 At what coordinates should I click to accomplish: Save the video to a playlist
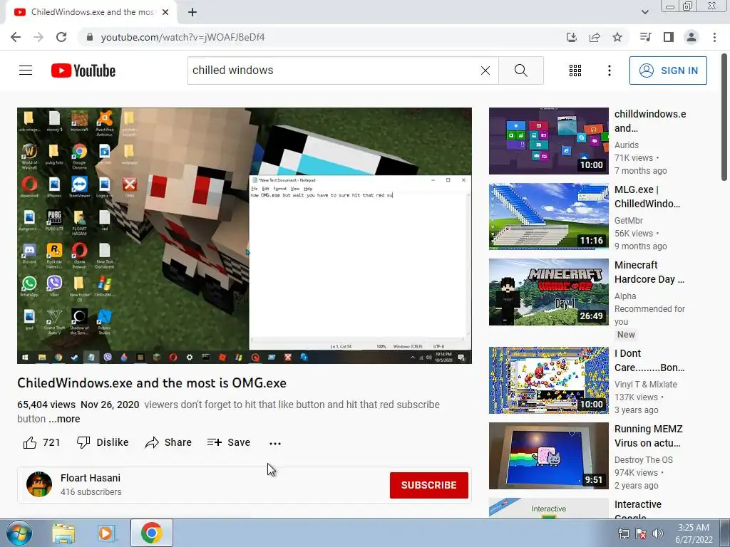229,442
